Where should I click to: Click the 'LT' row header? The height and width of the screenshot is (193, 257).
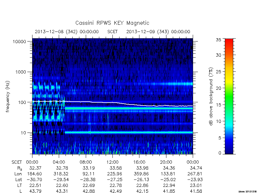pos(20,186)
